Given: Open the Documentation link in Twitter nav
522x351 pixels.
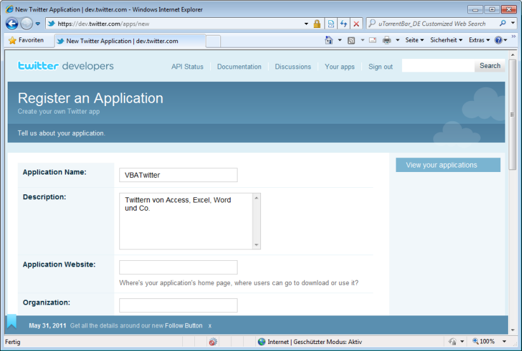Looking at the screenshot, I should [239, 67].
